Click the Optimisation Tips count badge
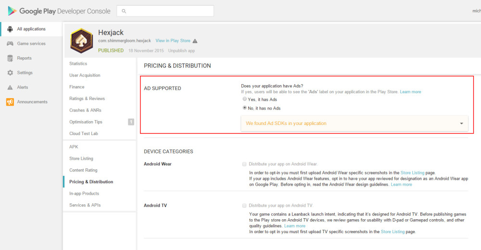The width and height of the screenshot is (481, 250). click(x=131, y=122)
